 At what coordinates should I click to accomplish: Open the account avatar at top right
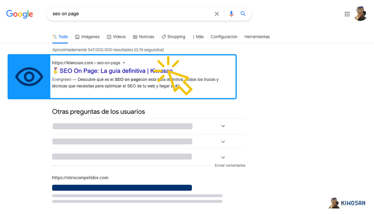[x=360, y=14]
